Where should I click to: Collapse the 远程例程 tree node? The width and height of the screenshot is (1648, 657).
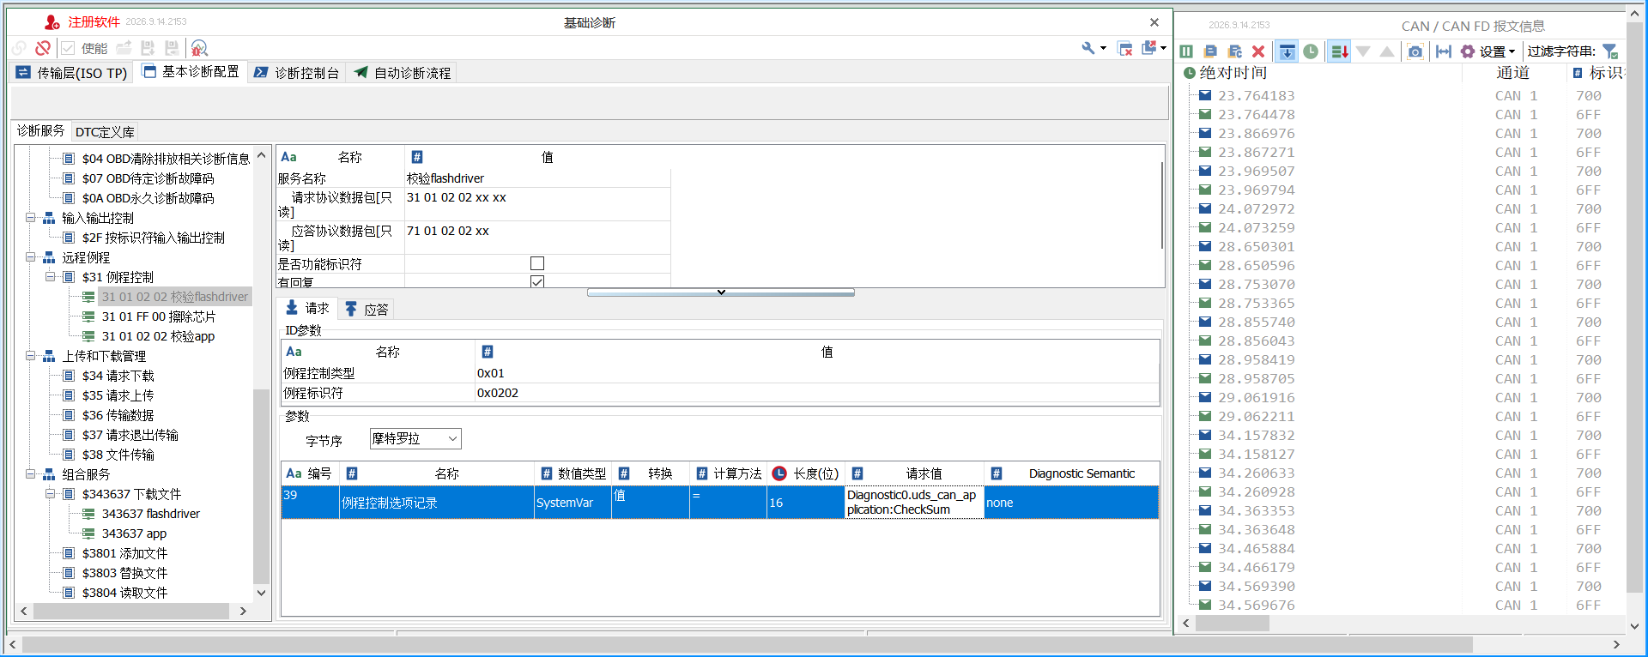pyautogui.click(x=31, y=257)
